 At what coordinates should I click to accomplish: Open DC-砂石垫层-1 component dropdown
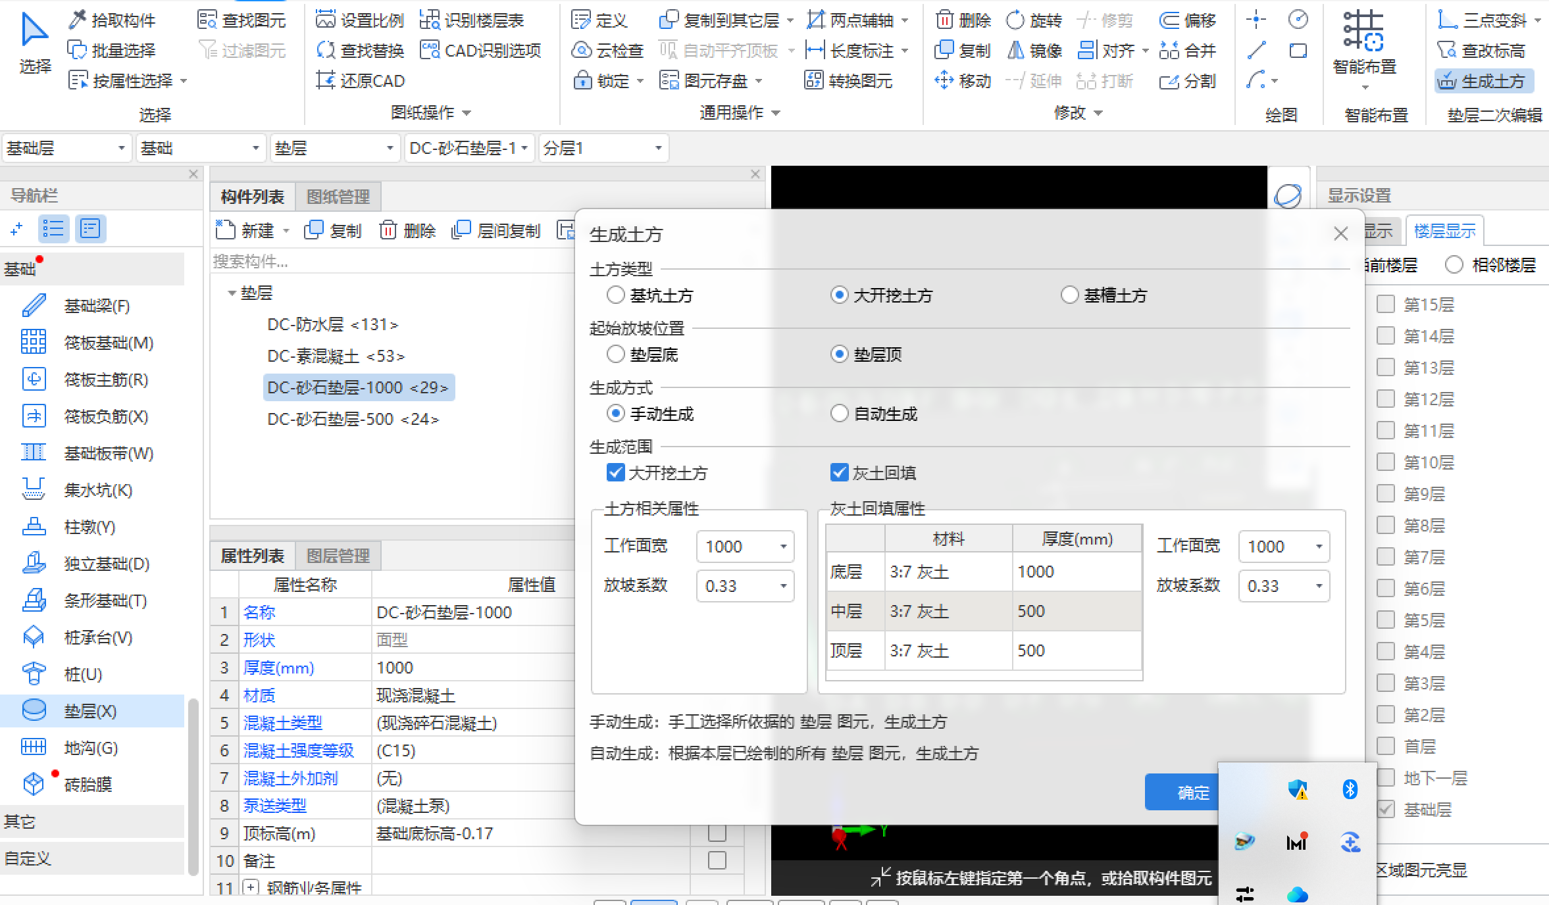point(469,148)
